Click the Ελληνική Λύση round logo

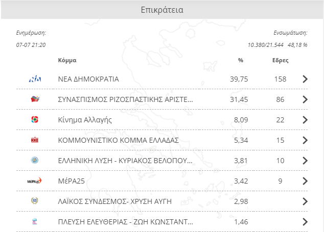coord(35,160)
